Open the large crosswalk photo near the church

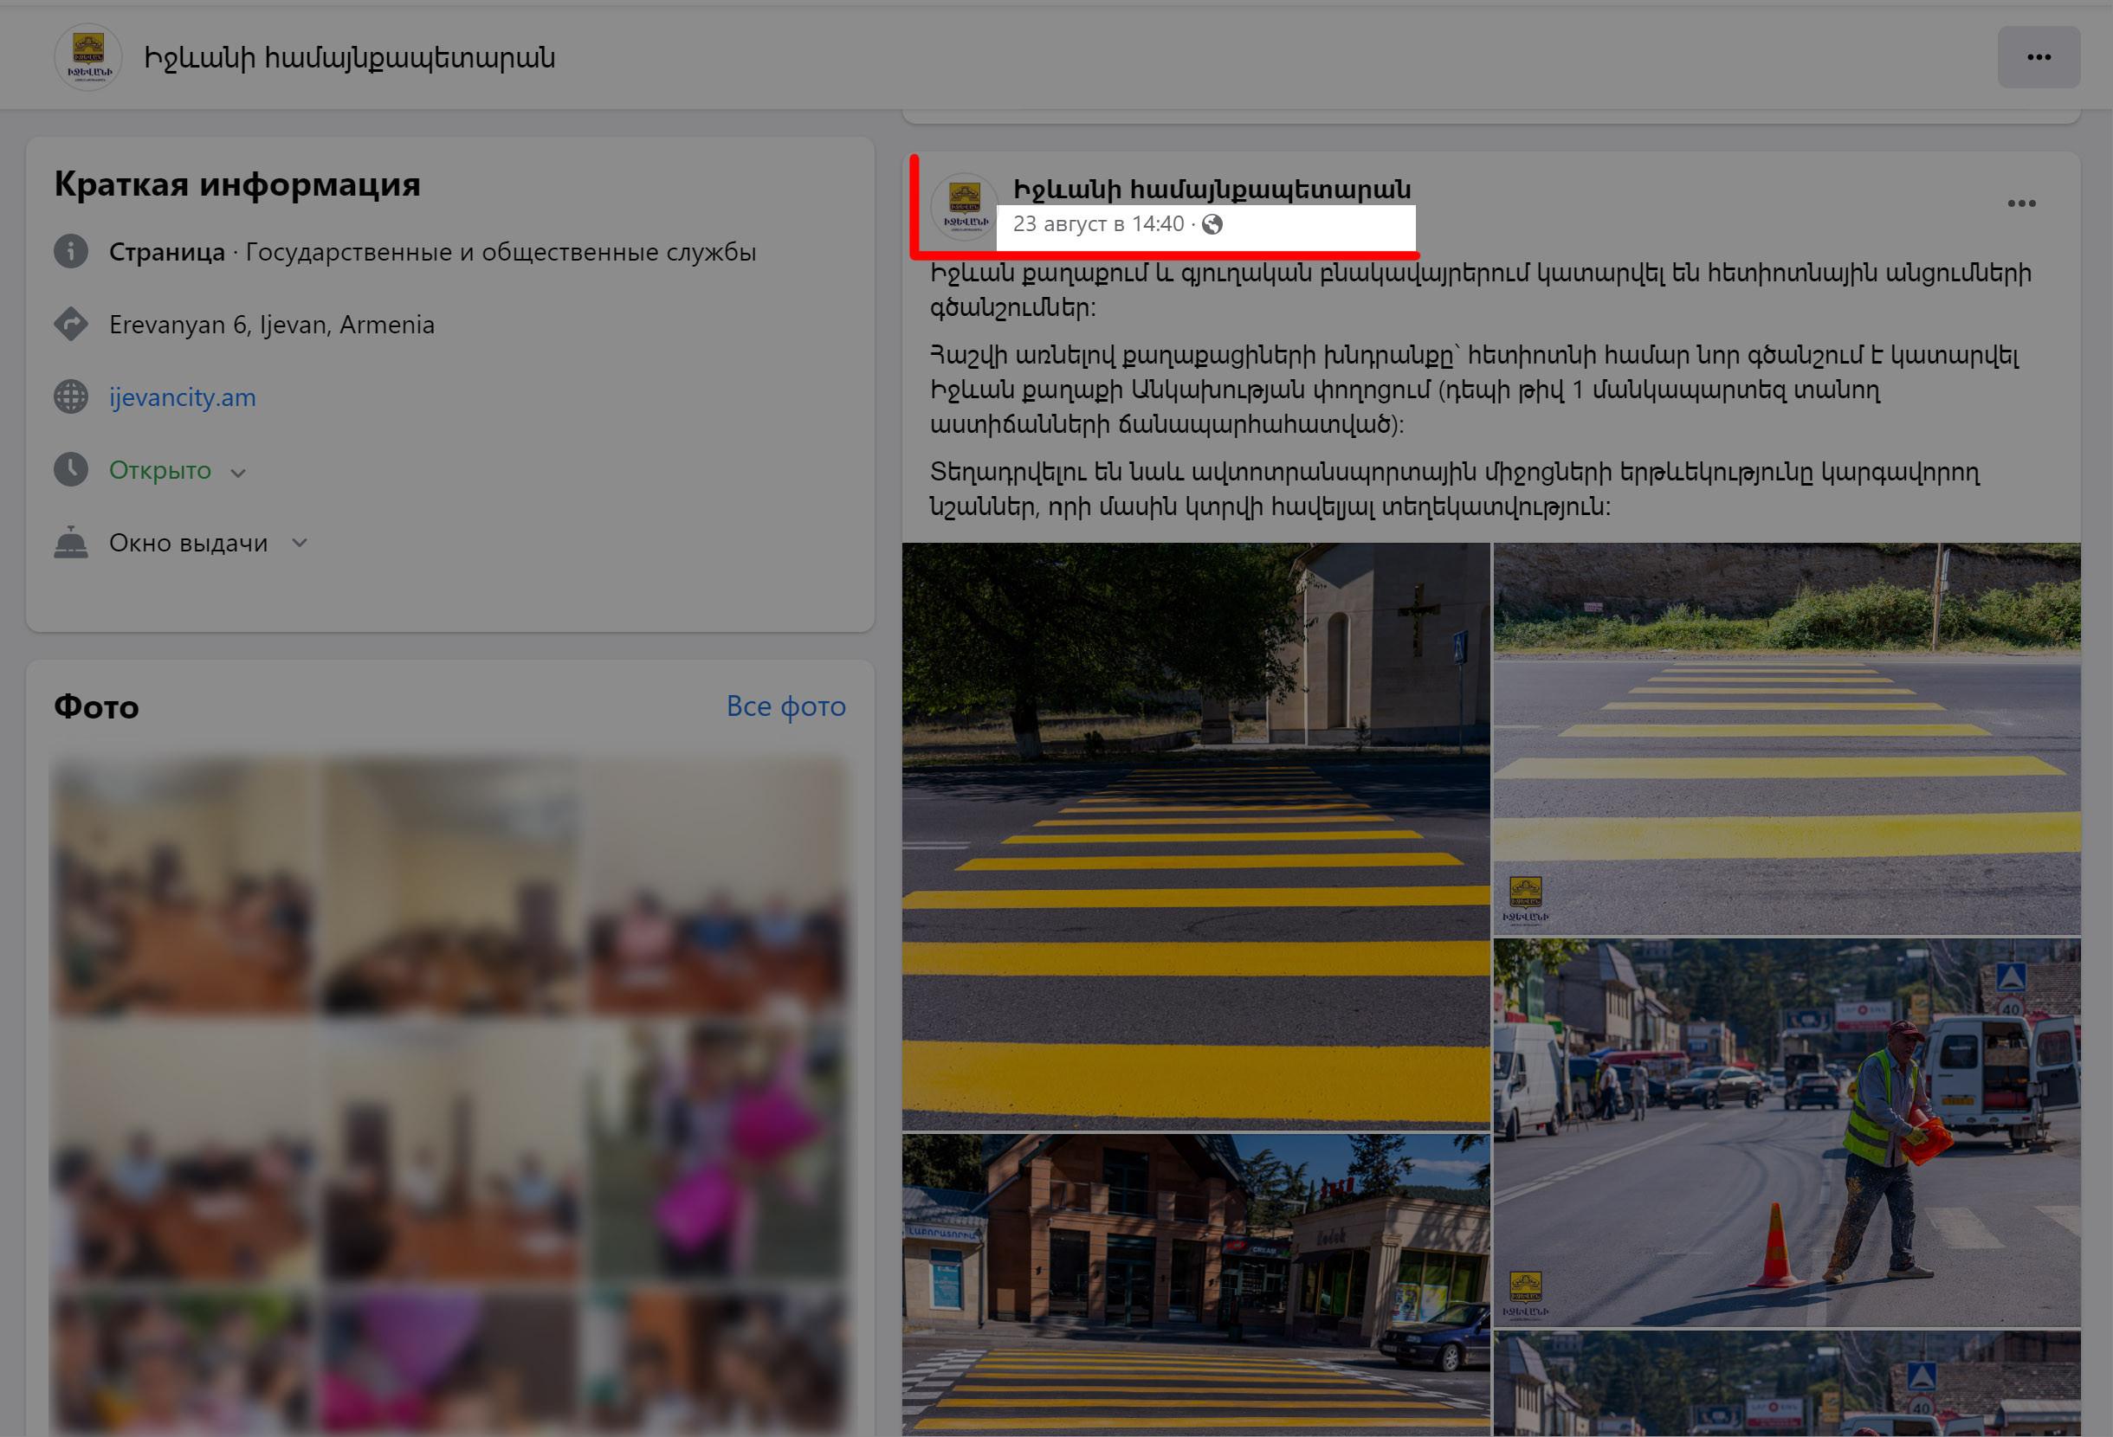(x=1196, y=836)
